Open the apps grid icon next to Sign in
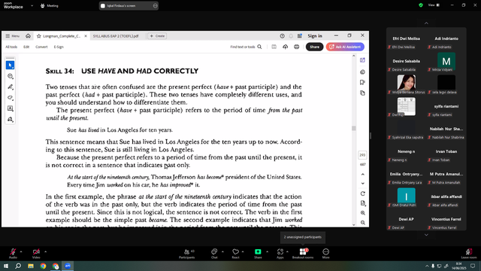This screenshot has width=481, height=271. [x=299, y=36]
